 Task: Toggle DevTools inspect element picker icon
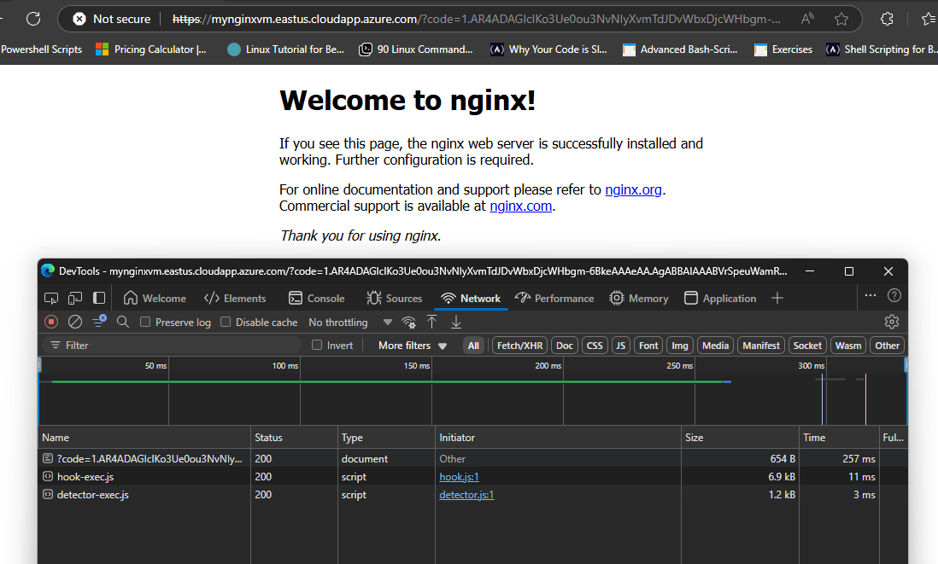click(51, 298)
